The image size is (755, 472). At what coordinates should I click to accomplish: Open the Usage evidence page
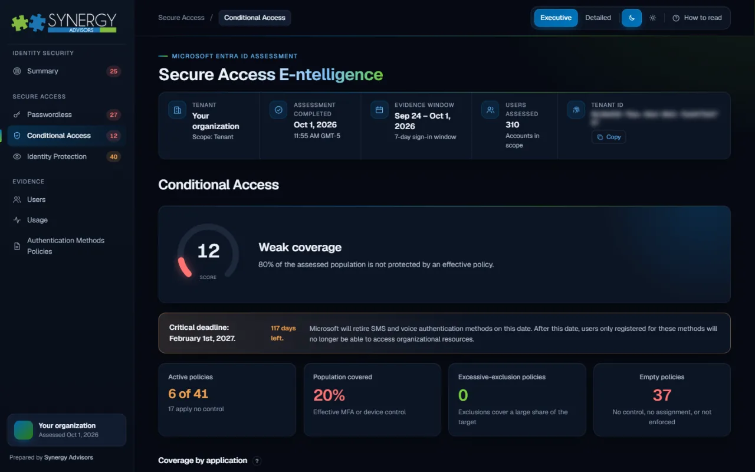67,220
